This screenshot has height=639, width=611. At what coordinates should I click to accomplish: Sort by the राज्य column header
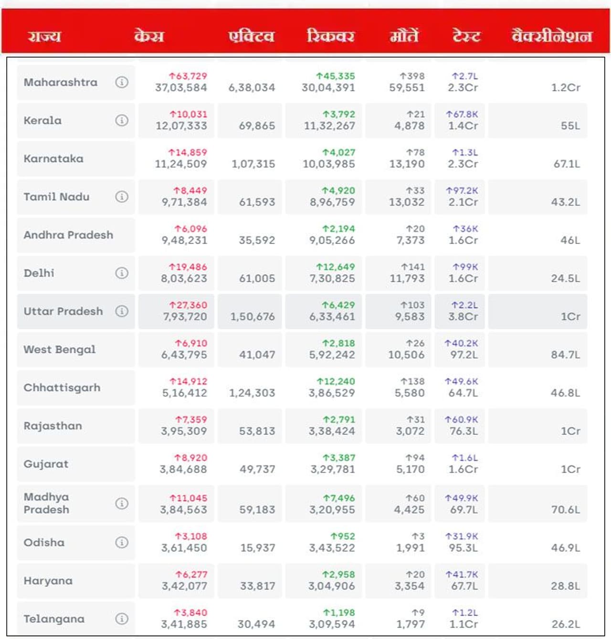(44, 36)
